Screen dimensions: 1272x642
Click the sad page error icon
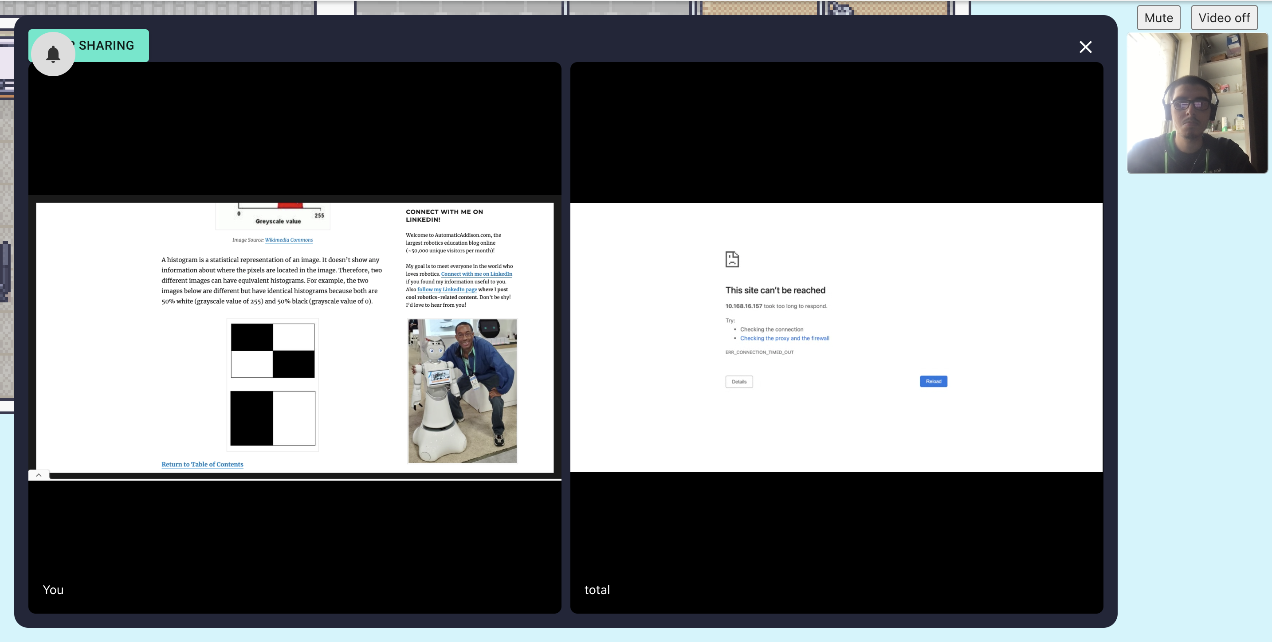(732, 259)
